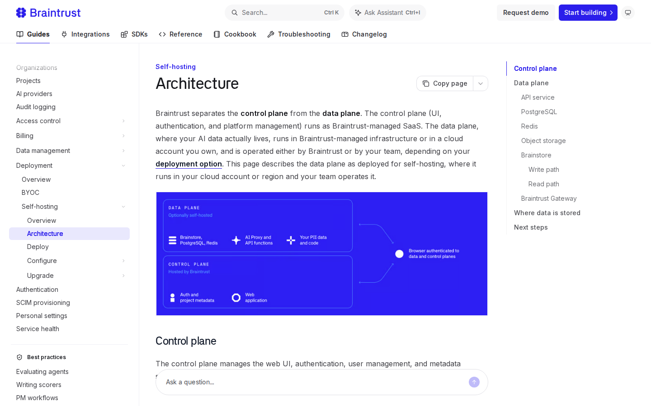Collapse the Deployment section chevron
Image resolution: width=651 pixels, height=406 pixels.
pos(123,166)
